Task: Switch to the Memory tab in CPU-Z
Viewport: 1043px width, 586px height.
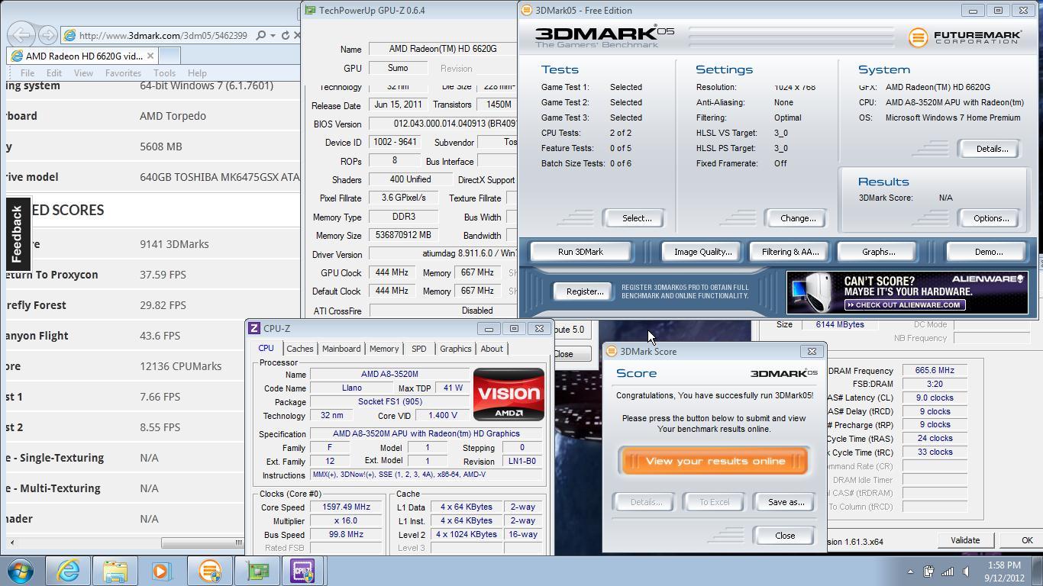Action: click(x=384, y=349)
